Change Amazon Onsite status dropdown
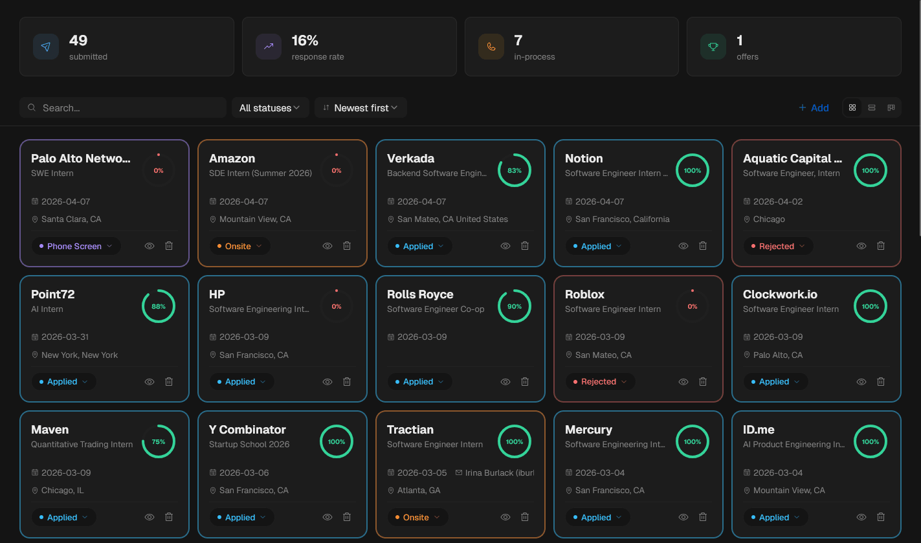 (240, 246)
